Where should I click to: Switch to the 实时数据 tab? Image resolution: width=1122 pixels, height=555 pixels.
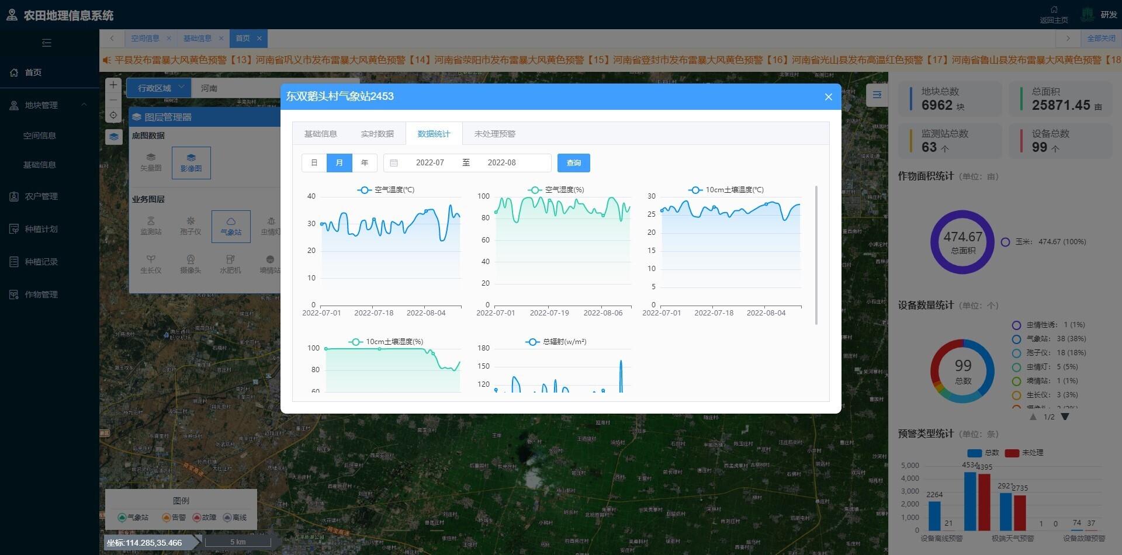(x=377, y=134)
